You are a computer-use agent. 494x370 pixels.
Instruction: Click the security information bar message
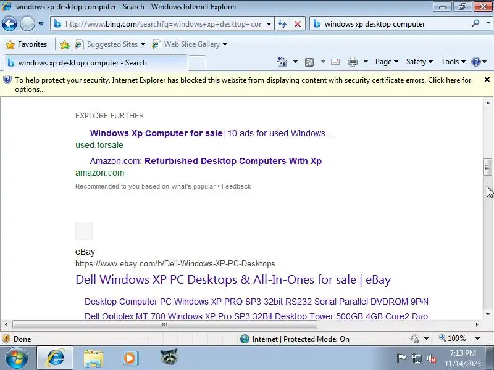coord(243,84)
